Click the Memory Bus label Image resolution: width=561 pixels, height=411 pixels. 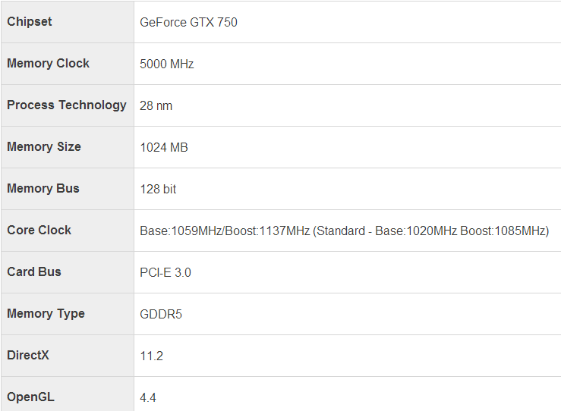pos(43,188)
